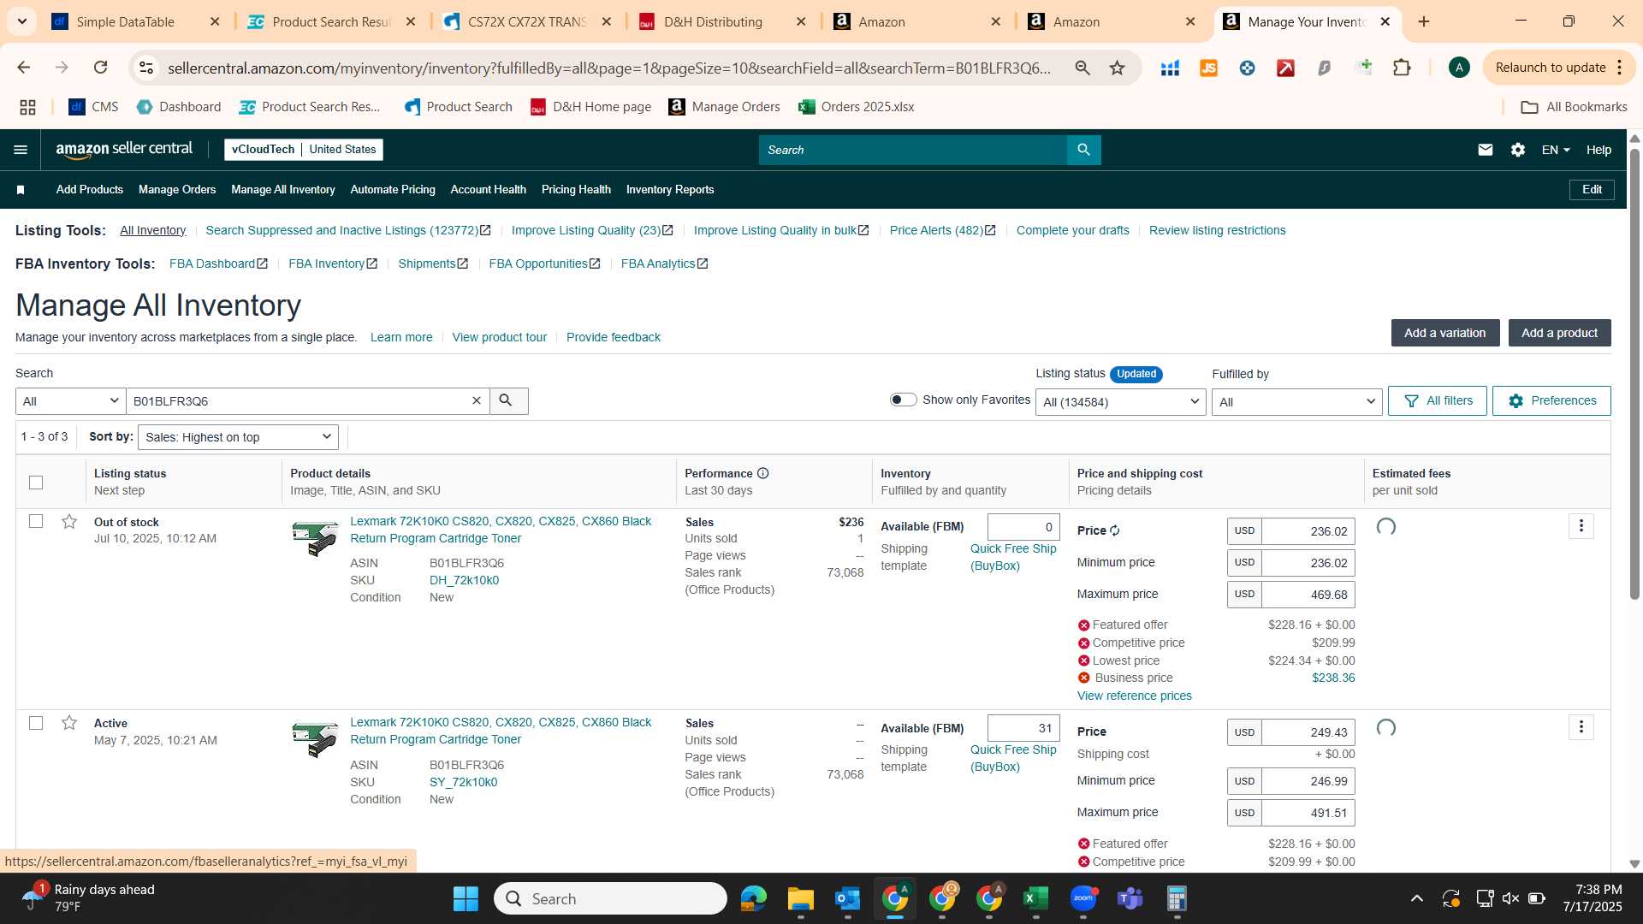This screenshot has height=924, width=1643.
Task: Click View reference prices link
Action: click(1134, 696)
